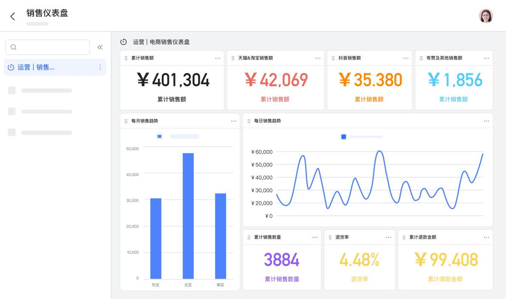This screenshot has width=506, height=299.
Task: Toggle the legend checkbox in 每月销售趋势 chart
Action: [x=160, y=136]
